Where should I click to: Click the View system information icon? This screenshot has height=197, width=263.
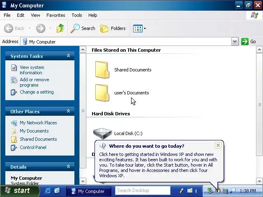[14, 68]
